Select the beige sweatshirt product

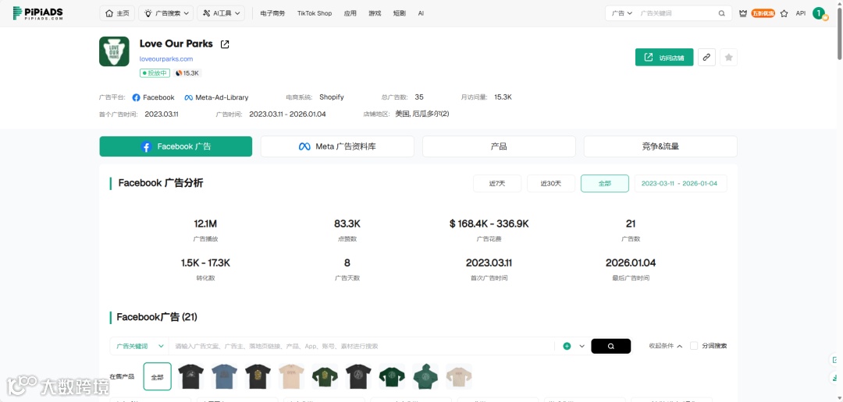pyautogui.click(x=459, y=377)
